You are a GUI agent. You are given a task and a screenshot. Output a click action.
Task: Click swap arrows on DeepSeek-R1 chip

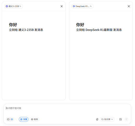click(x=91, y=6)
